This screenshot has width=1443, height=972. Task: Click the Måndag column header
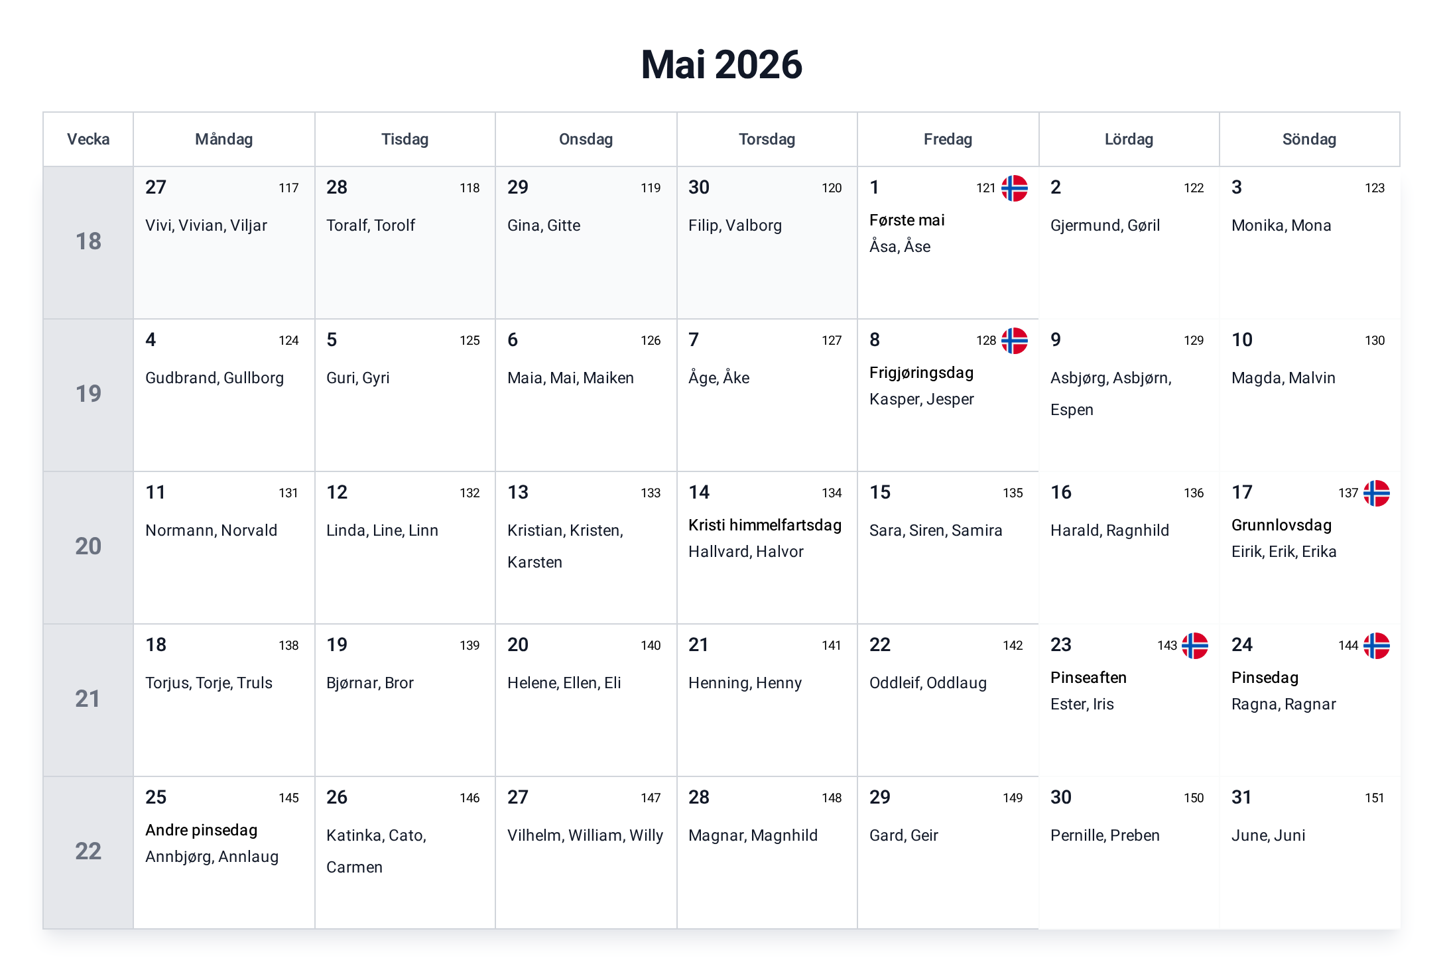(224, 139)
